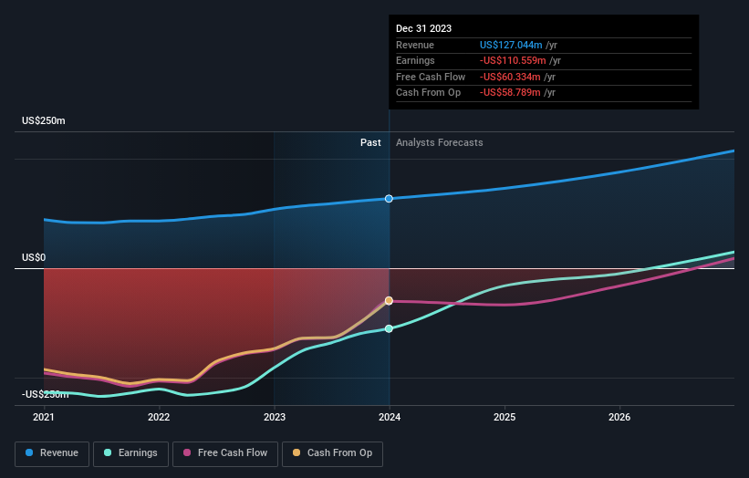Select the teal Earnings data point marker
Viewport: 749px width, 478px height.
[x=389, y=328]
